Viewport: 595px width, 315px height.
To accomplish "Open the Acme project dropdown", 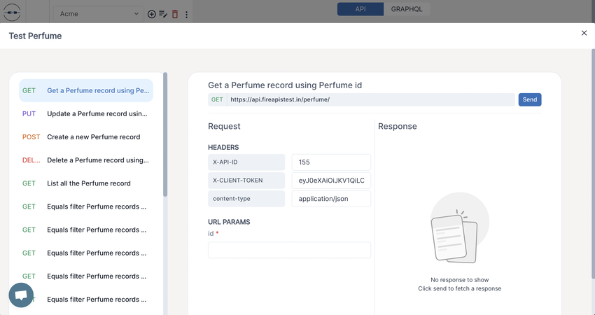I will [99, 14].
